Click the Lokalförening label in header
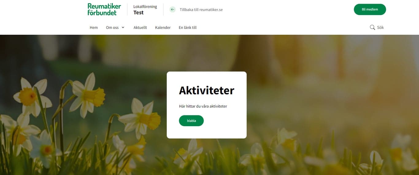 pyautogui.click(x=145, y=6)
